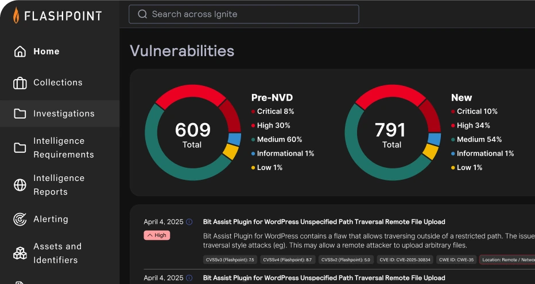Click Pre-NVD Medium 60% legend entry

point(277,139)
